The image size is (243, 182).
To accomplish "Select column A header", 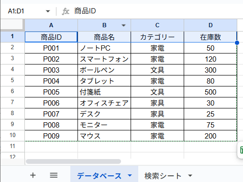I will pyautogui.click(x=51, y=25).
